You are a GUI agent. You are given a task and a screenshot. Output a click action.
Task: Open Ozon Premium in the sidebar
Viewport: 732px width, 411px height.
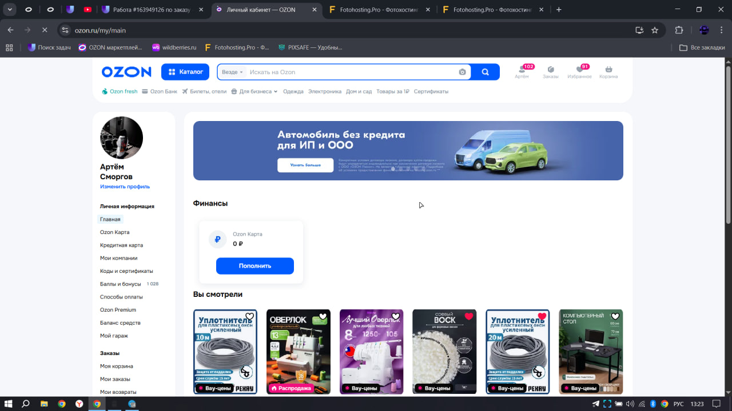coord(118,310)
